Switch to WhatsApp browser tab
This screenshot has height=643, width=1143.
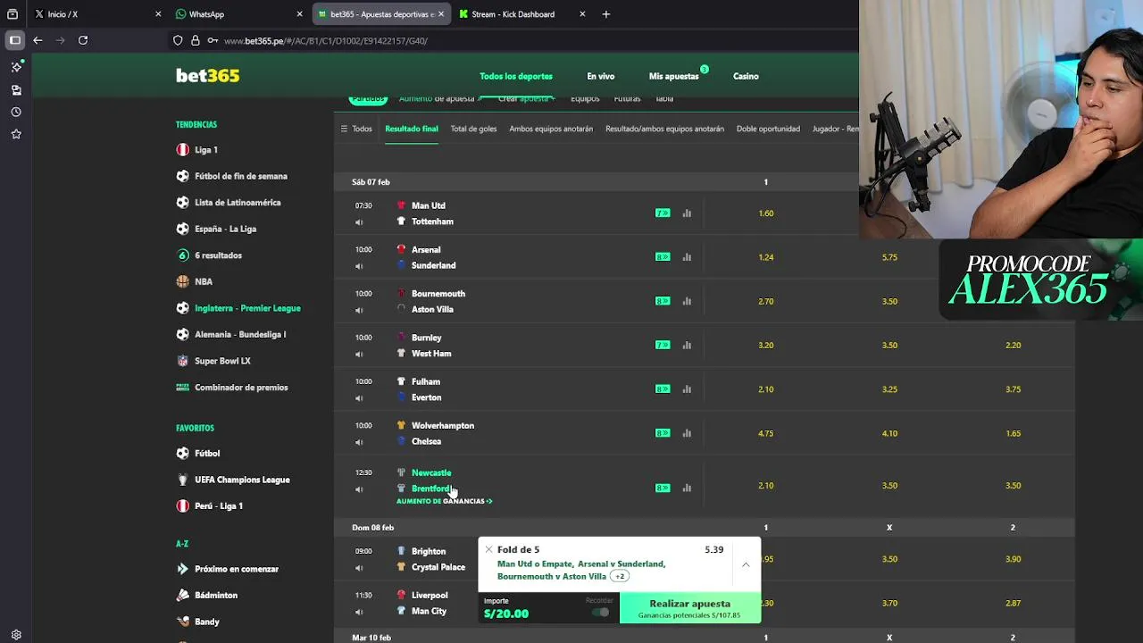click(x=238, y=14)
